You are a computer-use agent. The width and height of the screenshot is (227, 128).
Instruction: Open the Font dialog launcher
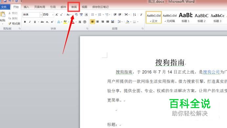pos(87,28)
